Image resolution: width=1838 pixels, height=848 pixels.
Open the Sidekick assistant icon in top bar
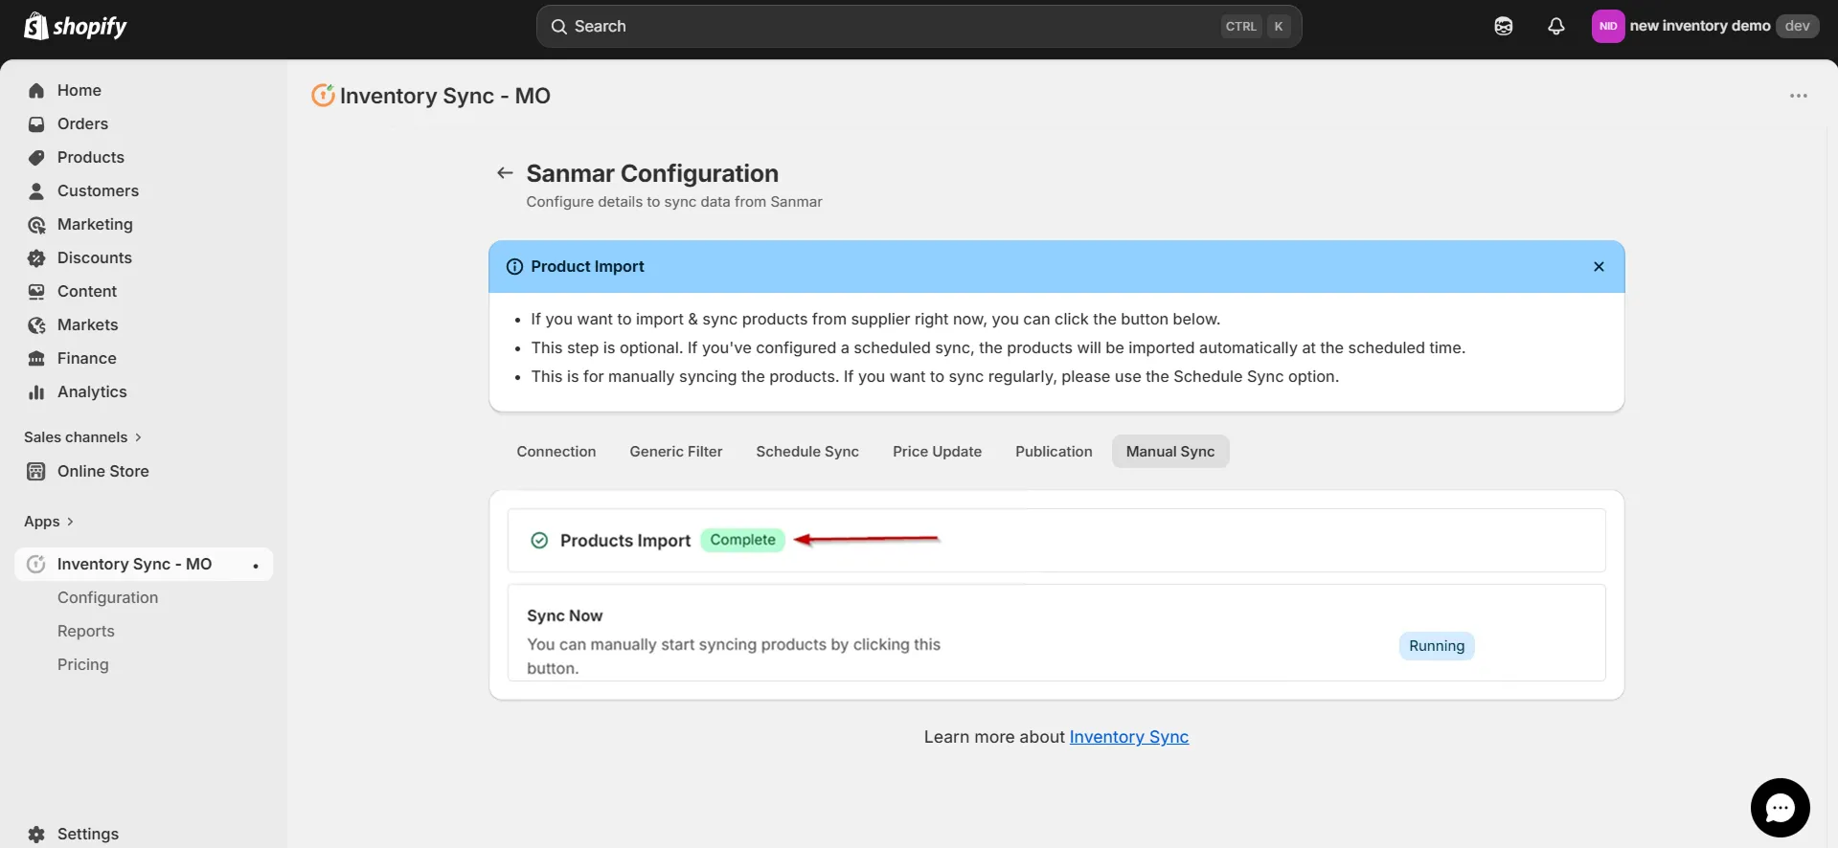pyautogui.click(x=1504, y=27)
